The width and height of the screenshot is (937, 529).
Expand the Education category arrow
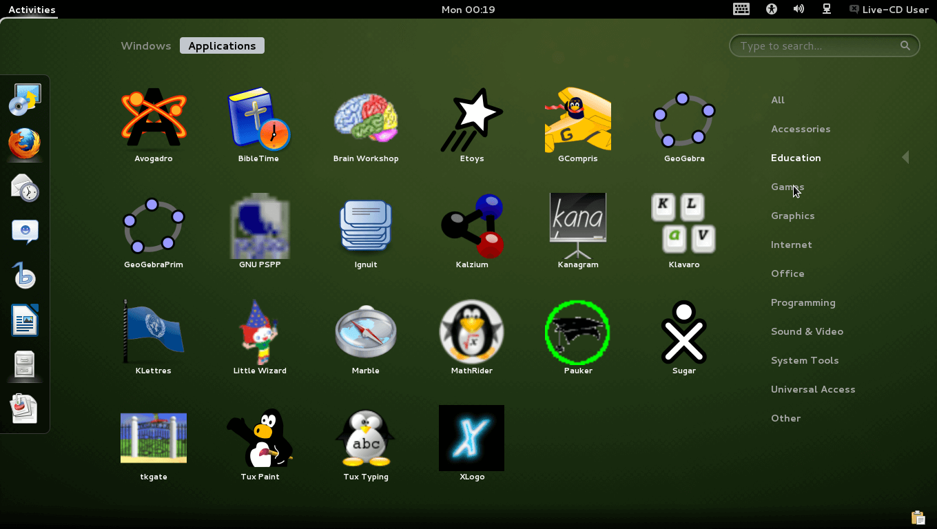coord(905,157)
